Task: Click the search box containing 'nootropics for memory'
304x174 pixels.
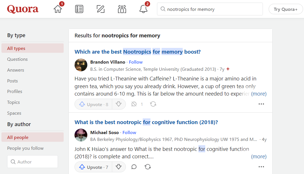Action: click(210, 9)
